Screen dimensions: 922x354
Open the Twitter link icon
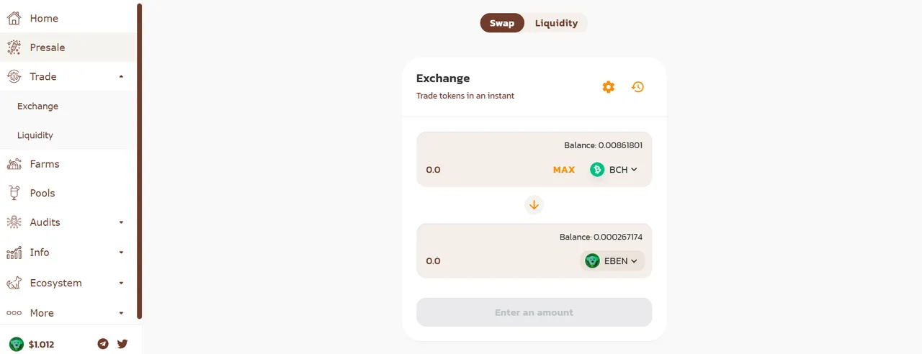122,344
